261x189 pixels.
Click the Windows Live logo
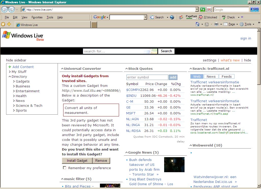coord(23,36)
